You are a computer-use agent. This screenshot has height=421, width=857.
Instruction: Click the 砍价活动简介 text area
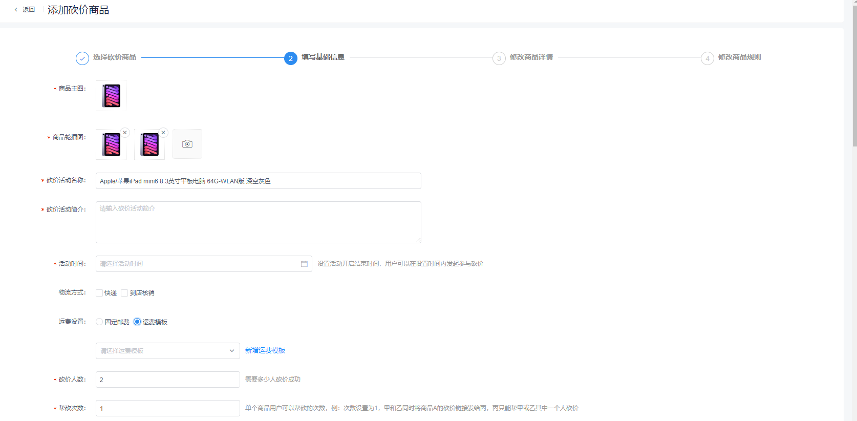258,222
